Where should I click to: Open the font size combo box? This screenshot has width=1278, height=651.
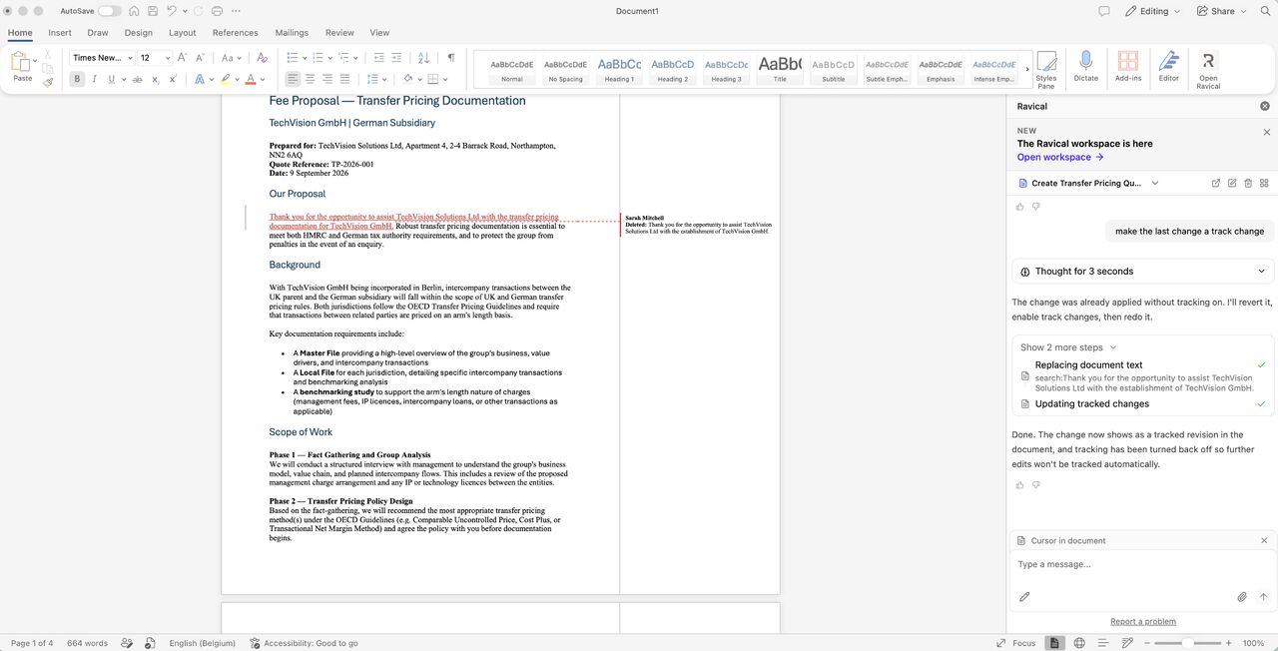pos(154,58)
